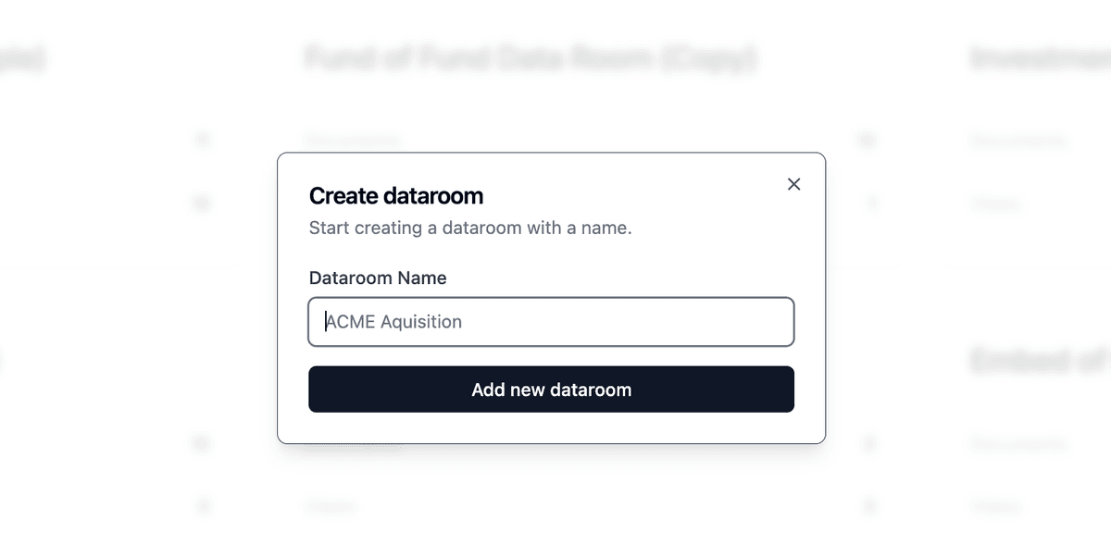
Task: Click the Dataroom Name field label
Action: (378, 278)
